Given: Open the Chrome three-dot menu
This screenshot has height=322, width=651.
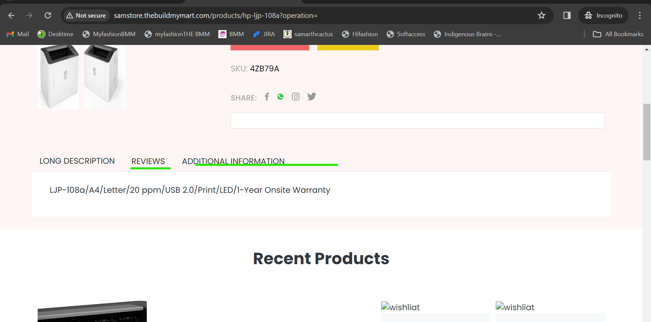Looking at the screenshot, I should [x=640, y=16].
